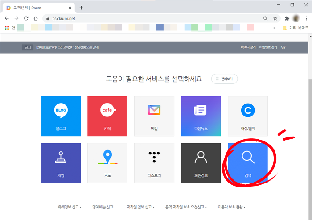
Task: Click the zoom magnifier icon in address bar
Action: click(x=266, y=18)
